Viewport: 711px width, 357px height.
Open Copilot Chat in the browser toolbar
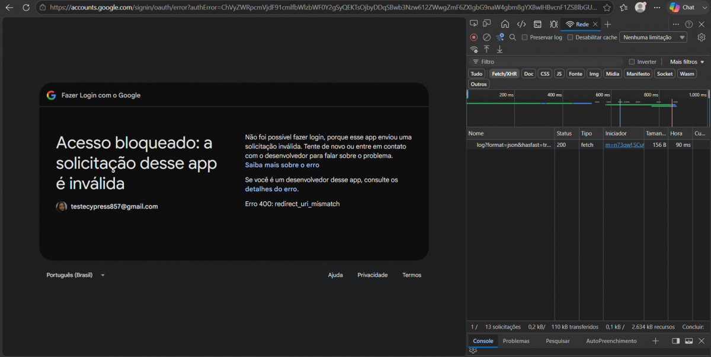tap(682, 8)
